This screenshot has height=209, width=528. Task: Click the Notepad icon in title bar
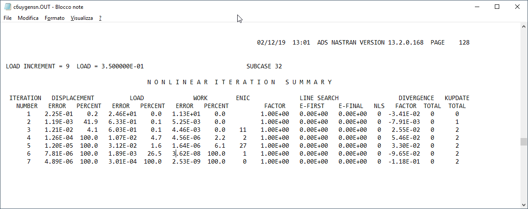8,7
